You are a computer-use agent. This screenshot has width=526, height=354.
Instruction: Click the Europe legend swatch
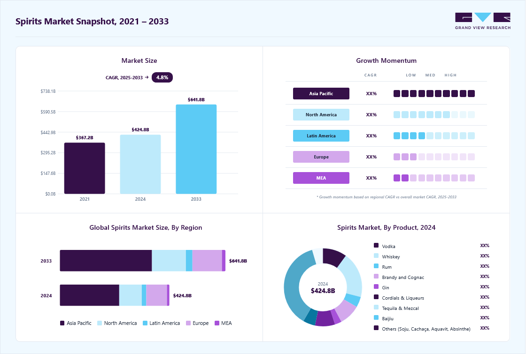188,323
